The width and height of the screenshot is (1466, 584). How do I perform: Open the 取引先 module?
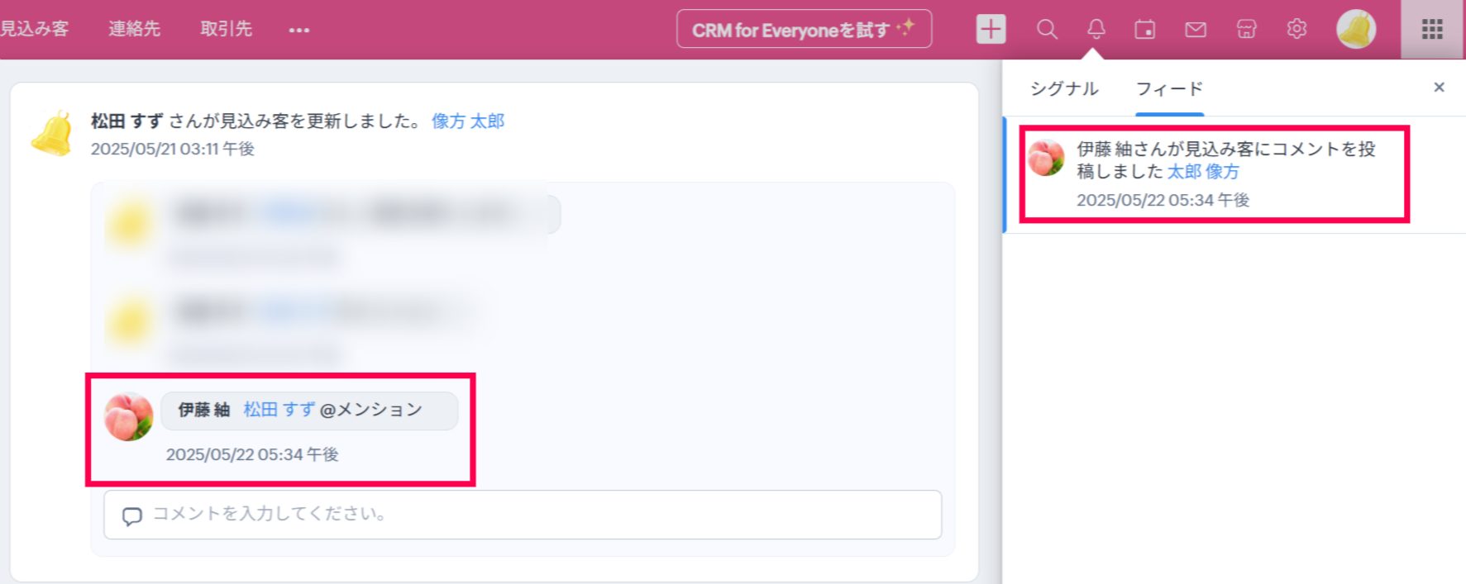pos(227,29)
